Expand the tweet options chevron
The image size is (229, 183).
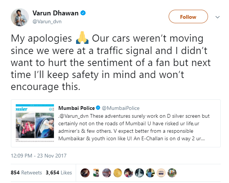pyautogui.click(x=218, y=17)
